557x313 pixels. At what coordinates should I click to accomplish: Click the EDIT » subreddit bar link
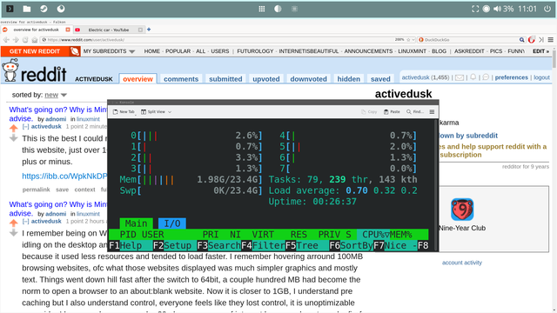click(540, 51)
